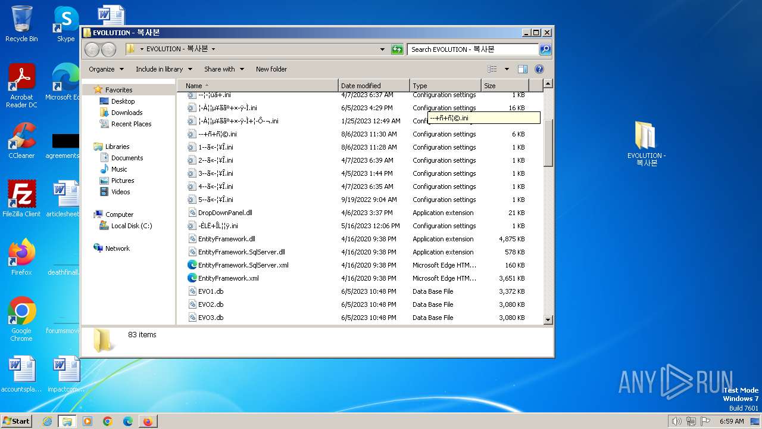Open the Google Chrome desktop shortcut
The image size is (762, 429).
tap(21, 319)
